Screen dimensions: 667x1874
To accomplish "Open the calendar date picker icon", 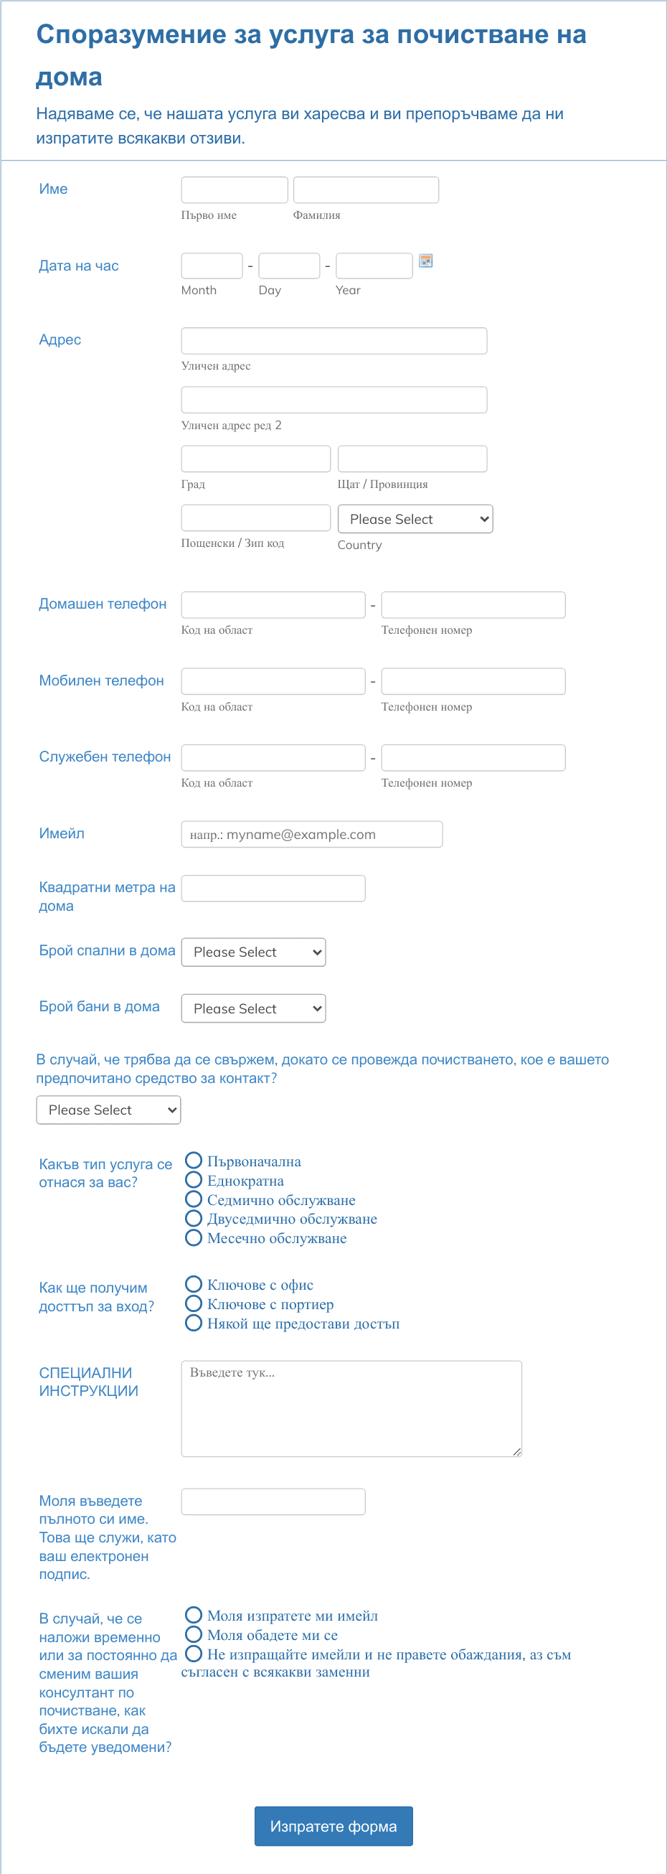I will [426, 261].
